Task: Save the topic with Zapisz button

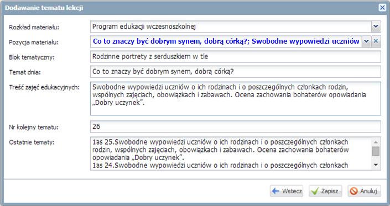Action: [325, 191]
